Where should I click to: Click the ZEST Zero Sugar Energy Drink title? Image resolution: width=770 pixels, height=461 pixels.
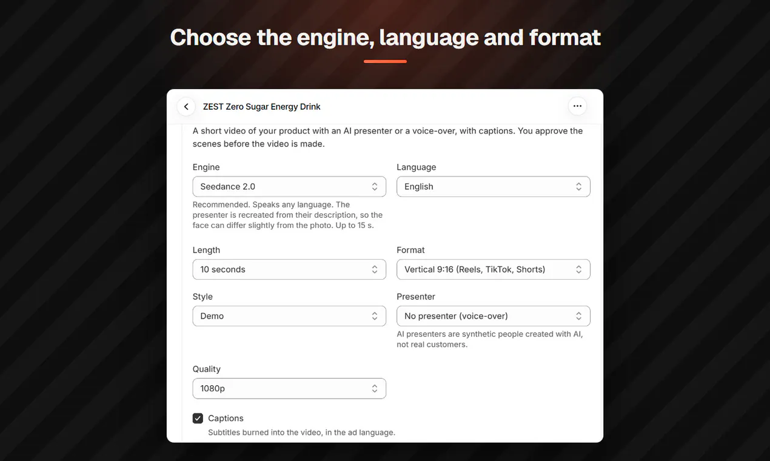click(262, 107)
